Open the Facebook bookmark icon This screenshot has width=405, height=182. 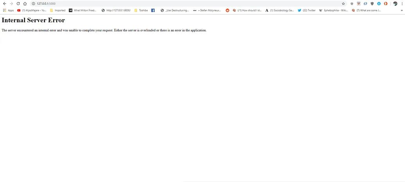pyautogui.click(x=153, y=11)
